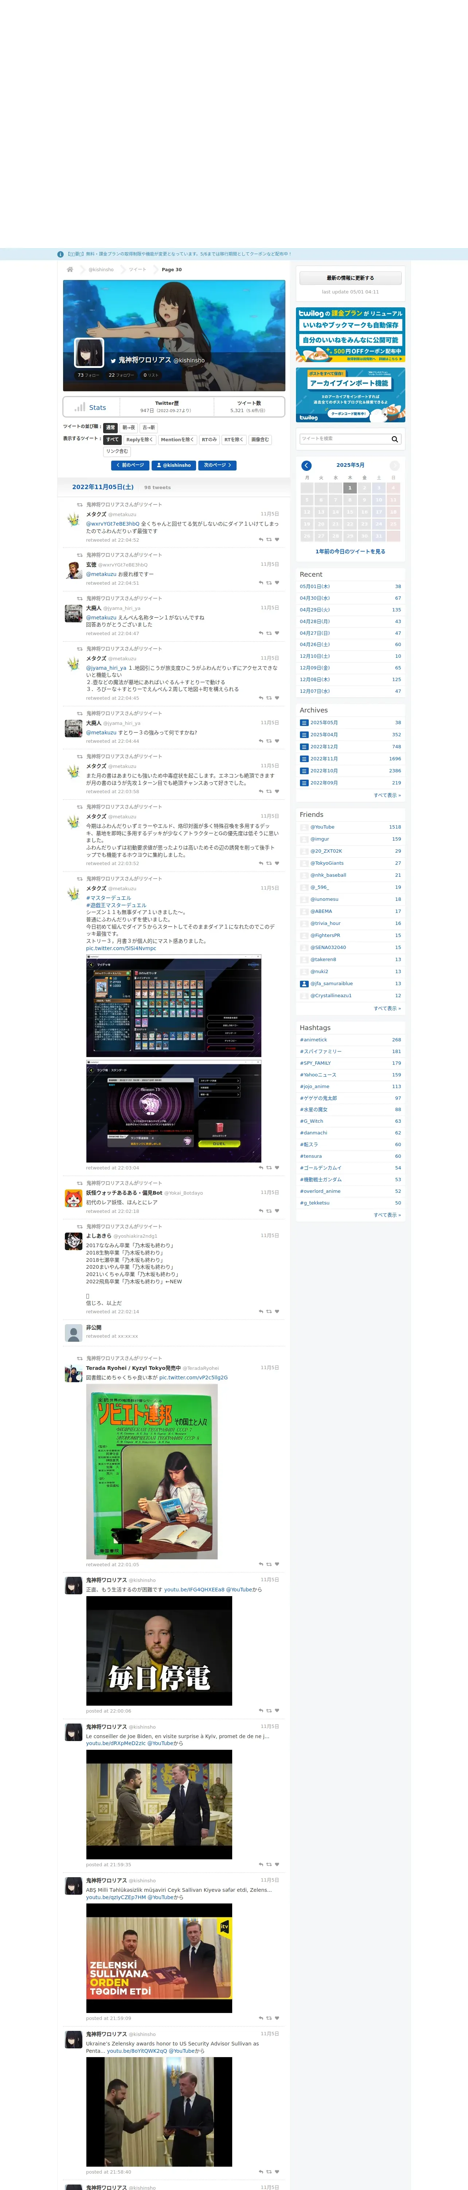Click the blue @kishinsho button
Screen dimensions: 468x2190
[x=174, y=465]
